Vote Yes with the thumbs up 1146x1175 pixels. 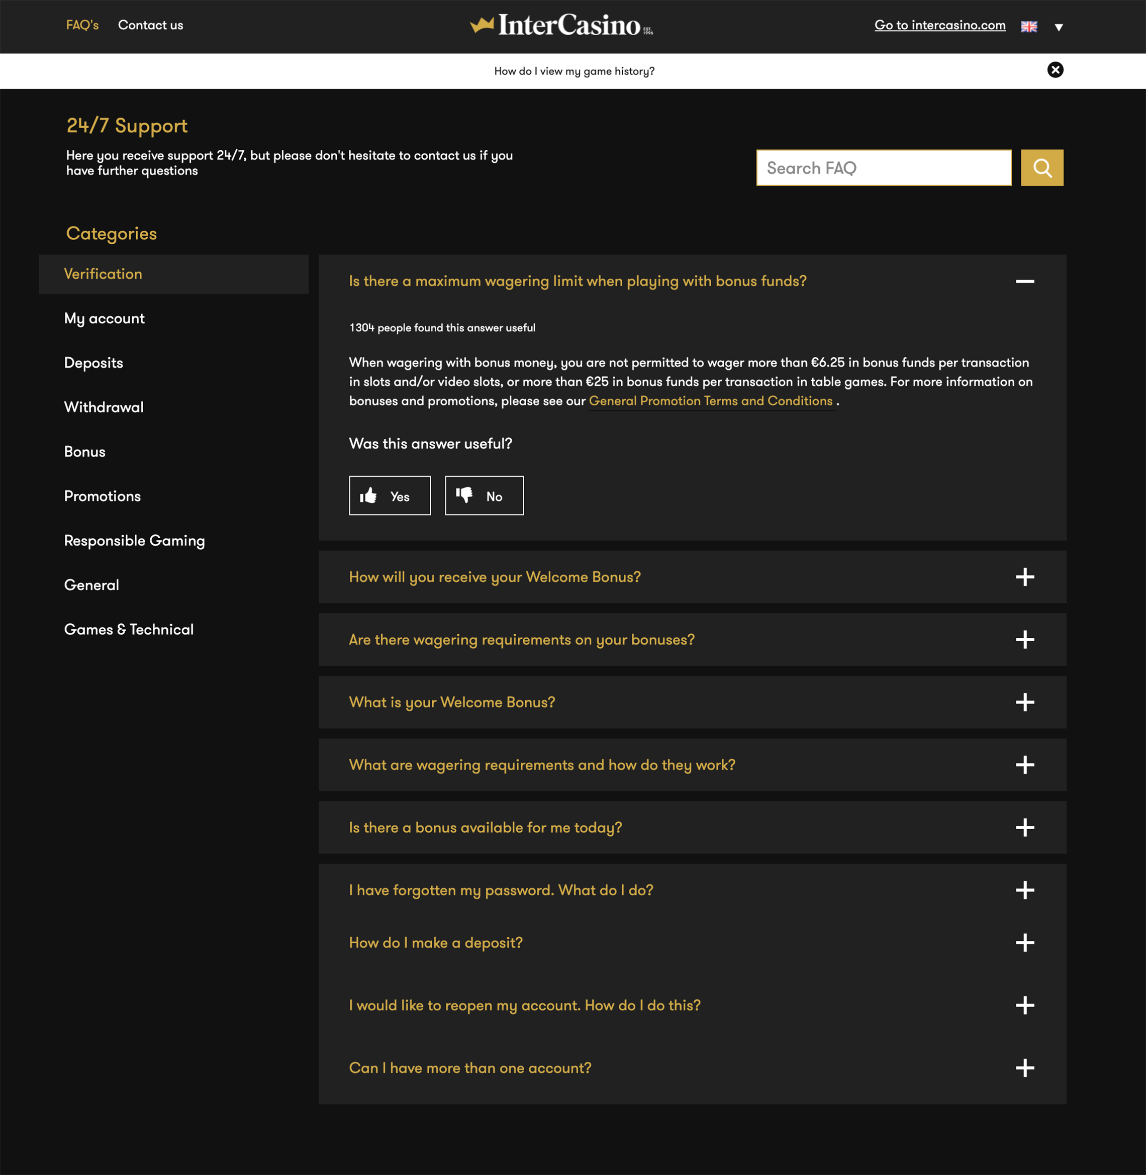tap(390, 496)
